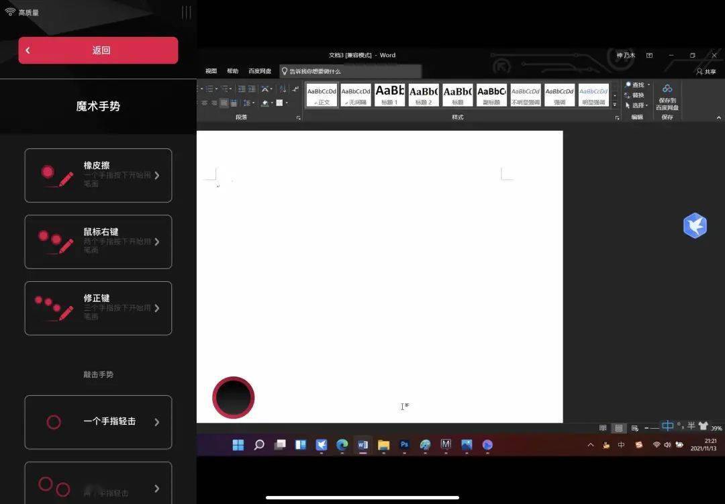This screenshot has height=504, width=725.
Task: Open the 百度网盘 ribbon tab
Action: (x=260, y=70)
